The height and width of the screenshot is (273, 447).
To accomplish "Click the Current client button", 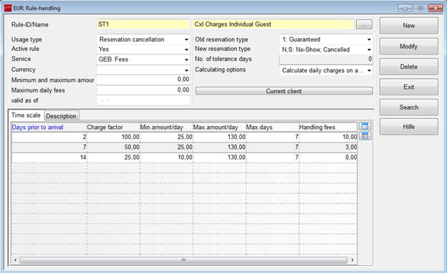I will pyautogui.click(x=284, y=91).
